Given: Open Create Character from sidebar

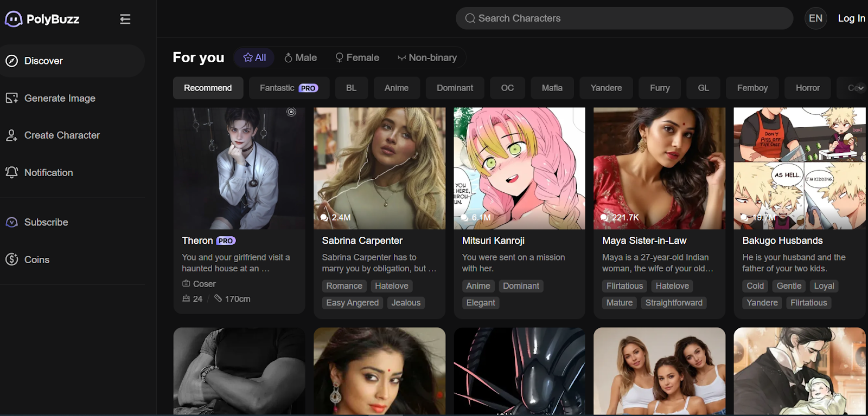Looking at the screenshot, I should tap(73, 135).
